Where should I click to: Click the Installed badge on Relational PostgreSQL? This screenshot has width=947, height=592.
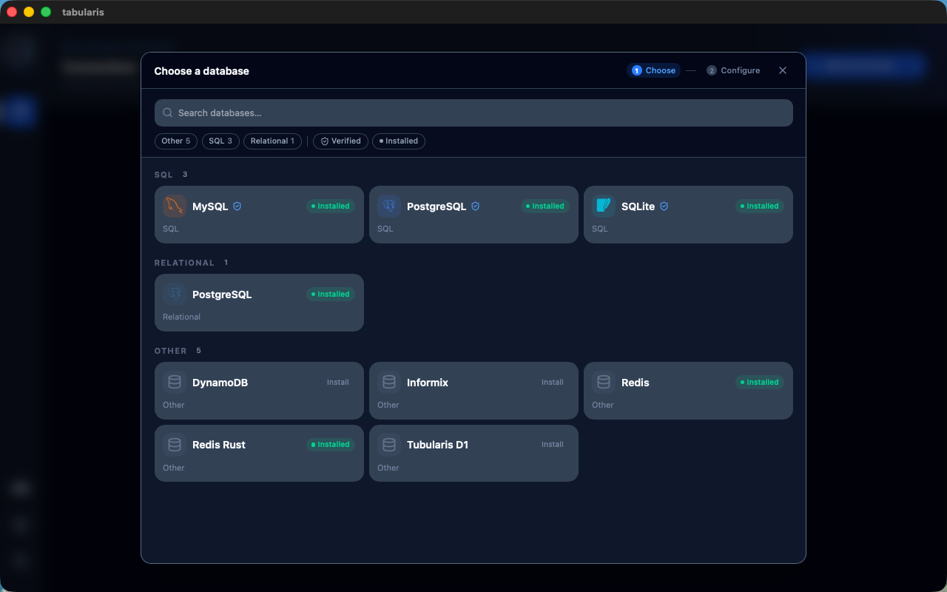[331, 295]
